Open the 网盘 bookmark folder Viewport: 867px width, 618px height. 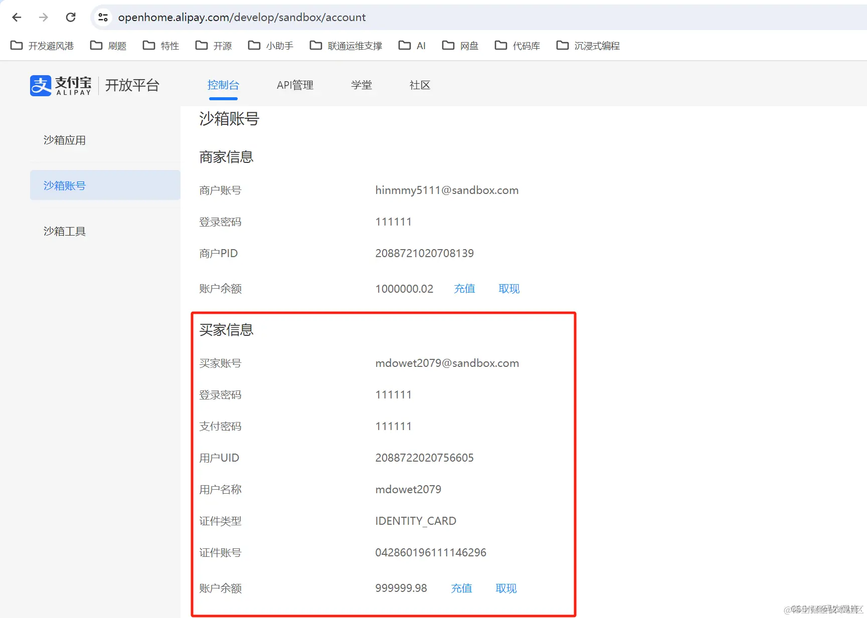(460, 46)
